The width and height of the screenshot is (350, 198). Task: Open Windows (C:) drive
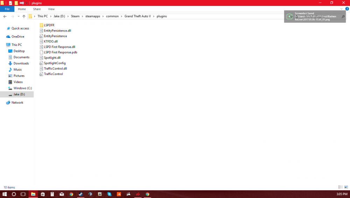pyautogui.click(x=20, y=88)
